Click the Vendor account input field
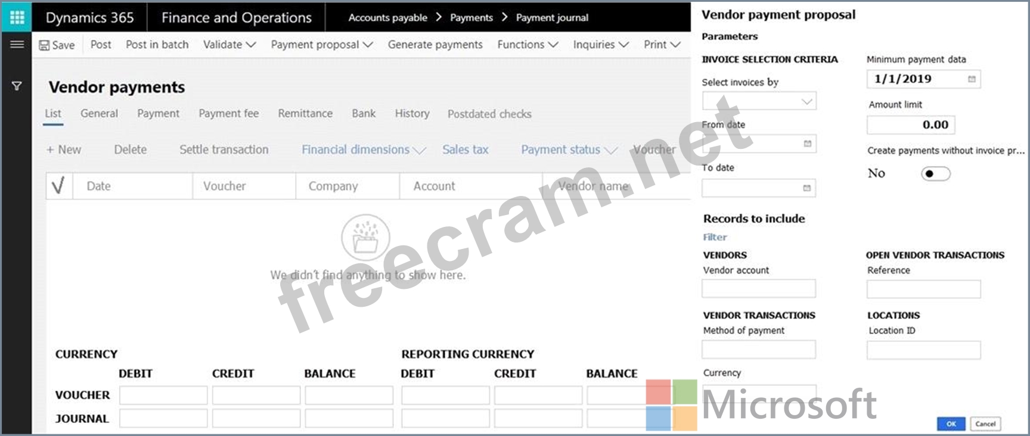 (x=758, y=289)
